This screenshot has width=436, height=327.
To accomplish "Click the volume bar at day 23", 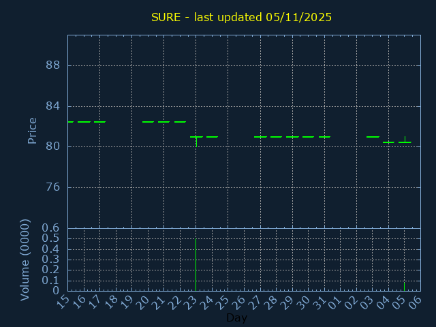I will (x=196, y=264).
